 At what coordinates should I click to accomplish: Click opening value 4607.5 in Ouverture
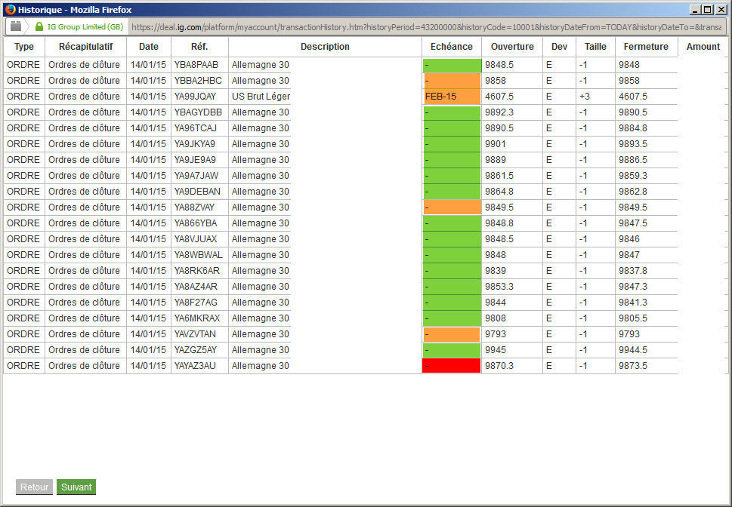coord(499,97)
